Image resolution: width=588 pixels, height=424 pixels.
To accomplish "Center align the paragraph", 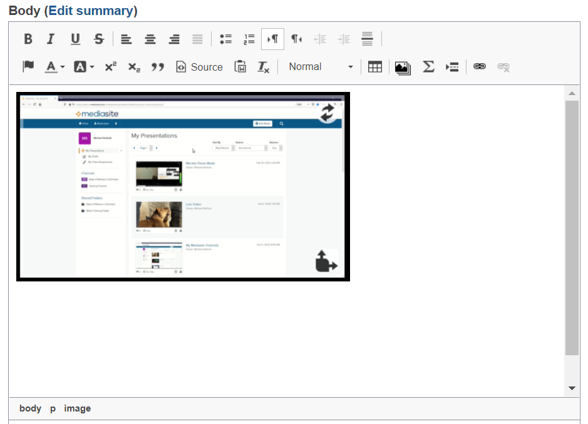I will pyautogui.click(x=150, y=39).
